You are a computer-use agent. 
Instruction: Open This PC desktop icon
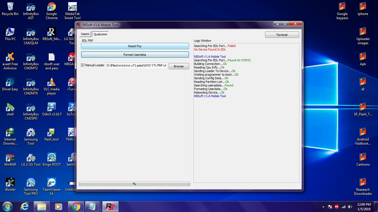pyautogui.click(x=10, y=34)
